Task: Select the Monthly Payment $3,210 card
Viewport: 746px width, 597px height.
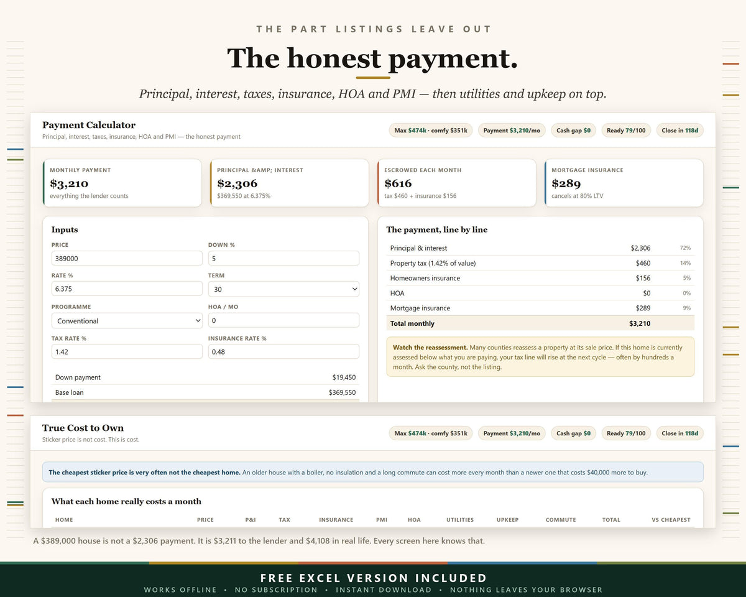Action: [x=122, y=183]
